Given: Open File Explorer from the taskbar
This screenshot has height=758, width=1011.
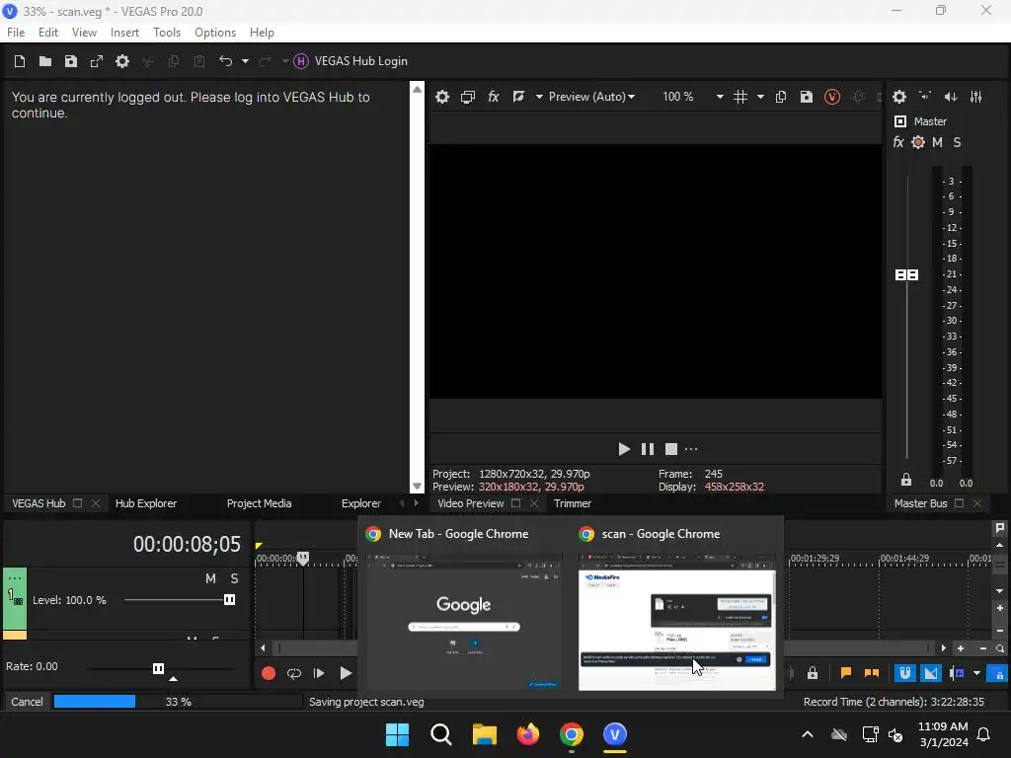Looking at the screenshot, I should [484, 734].
